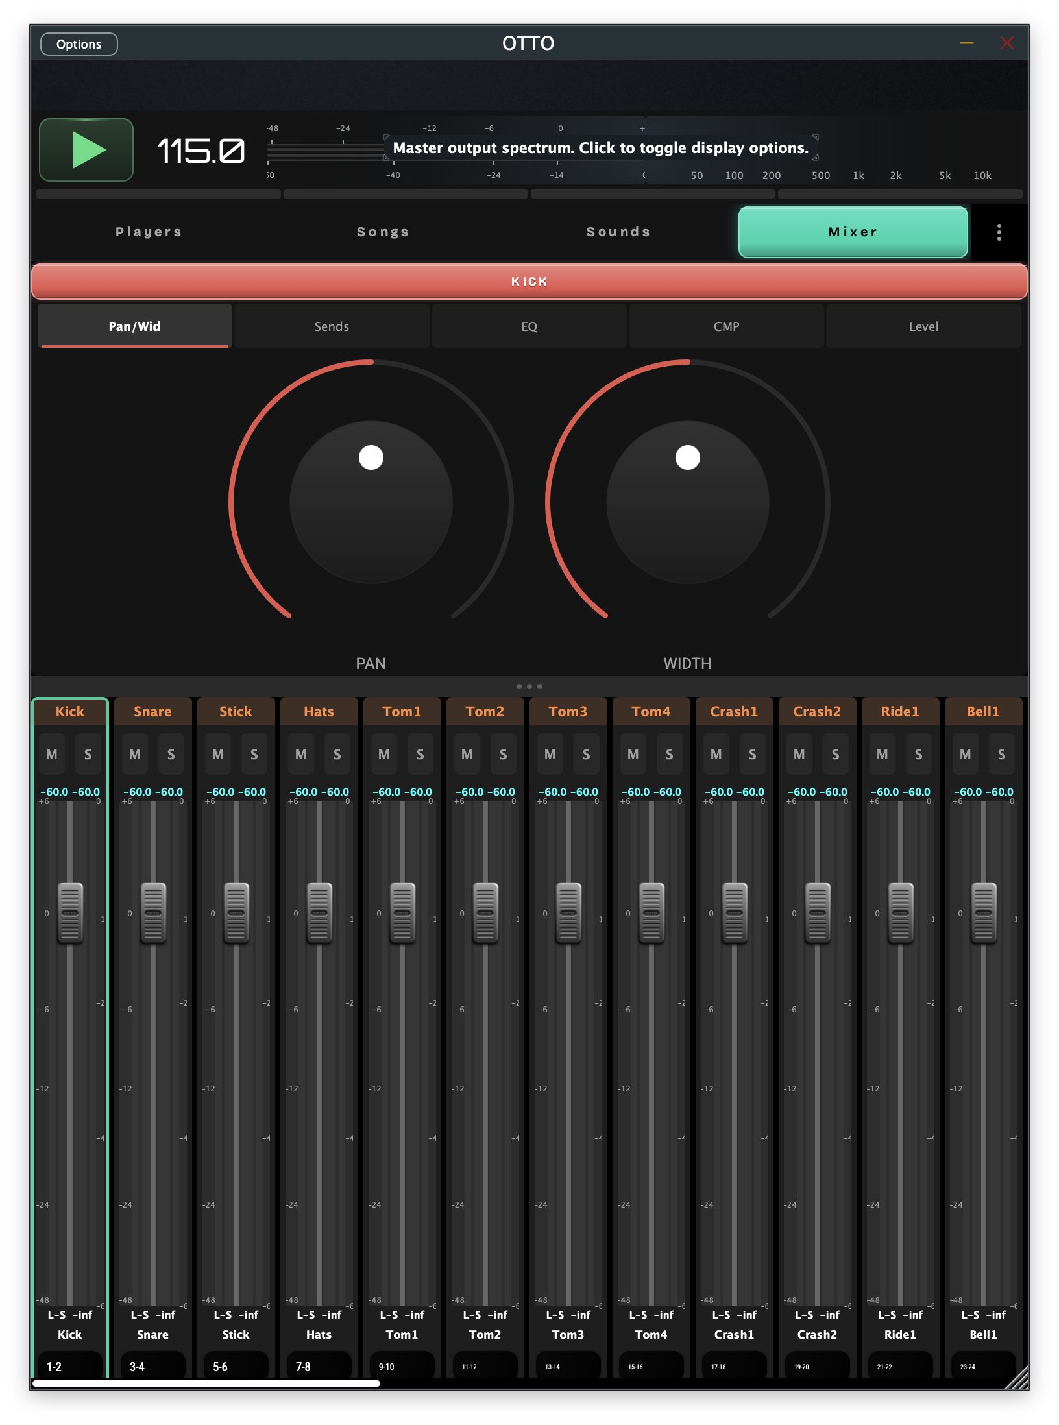Mute the Crash1 channel
Viewport: 1059px width, 1425px height.
[x=716, y=754]
